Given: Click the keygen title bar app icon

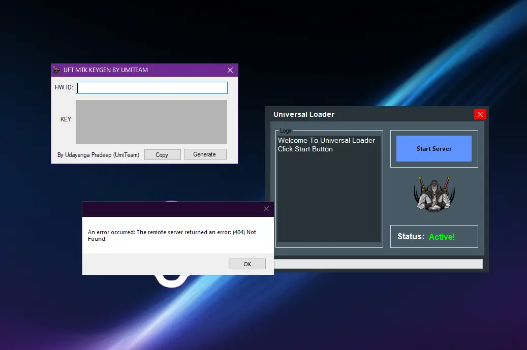Looking at the screenshot, I should tap(56, 70).
